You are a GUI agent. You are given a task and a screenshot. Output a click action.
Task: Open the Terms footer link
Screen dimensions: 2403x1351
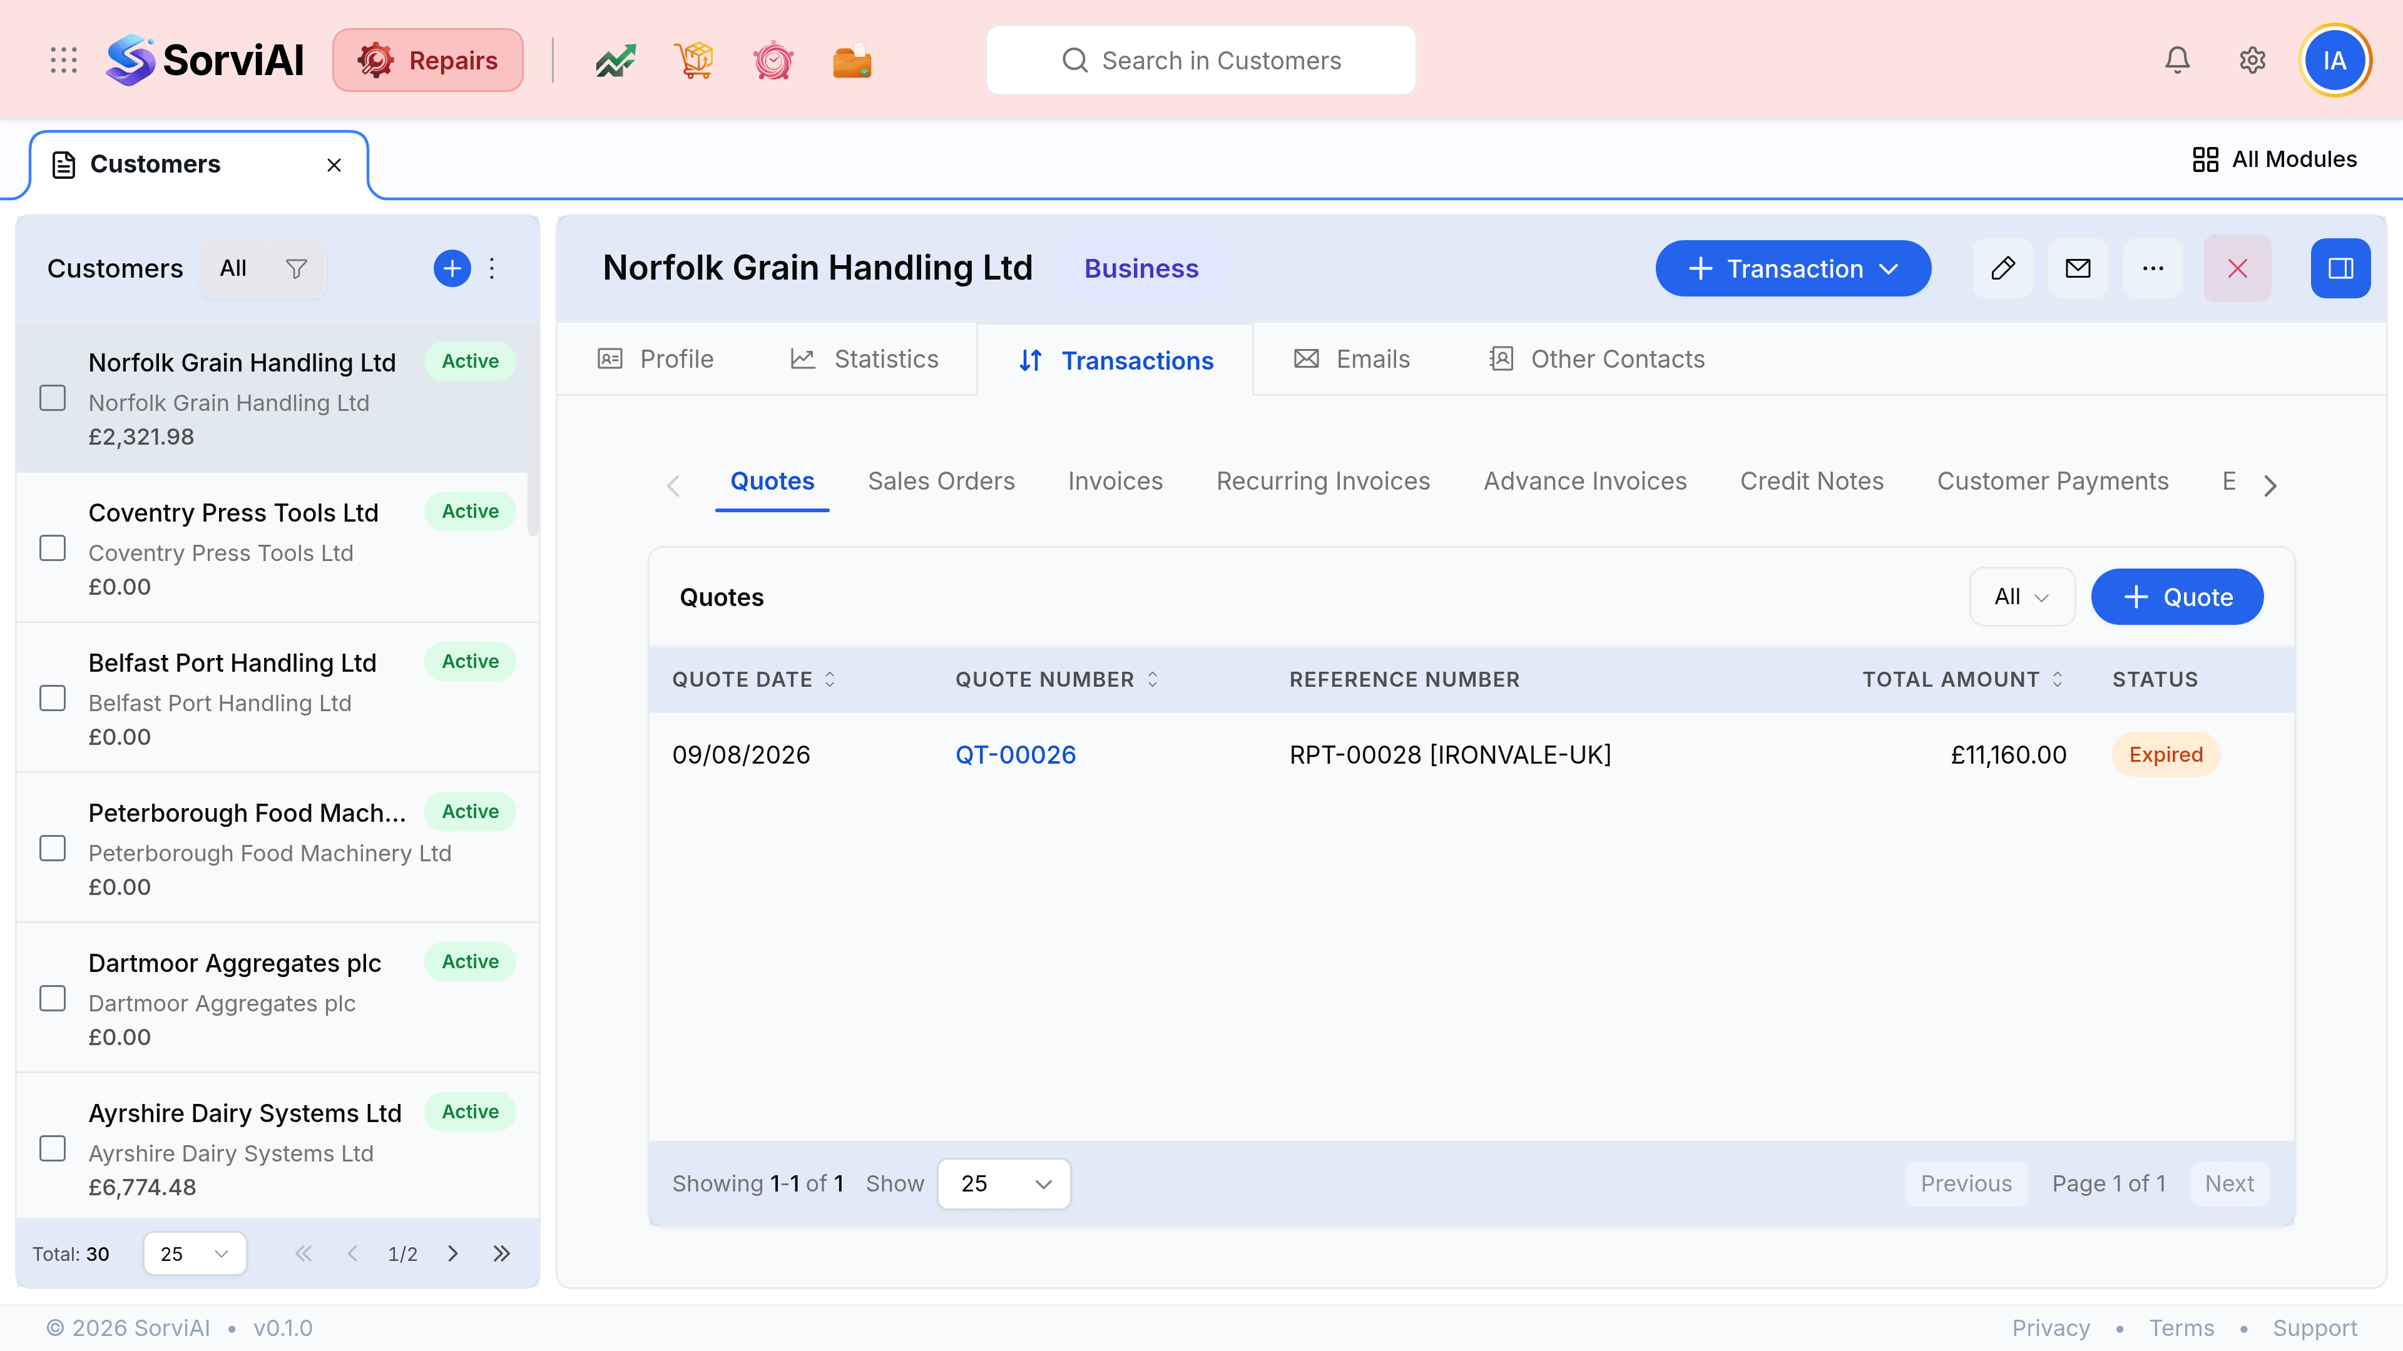[x=2181, y=1328]
